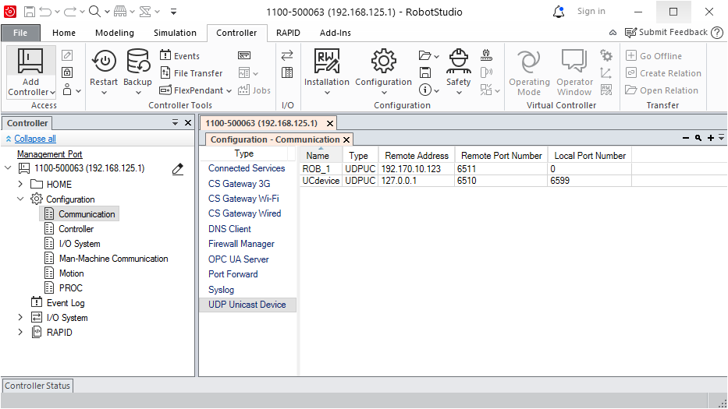The height and width of the screenshot is (409, 728).
Task: Click Submit Feedback button
Action: (x=666, y=33)
